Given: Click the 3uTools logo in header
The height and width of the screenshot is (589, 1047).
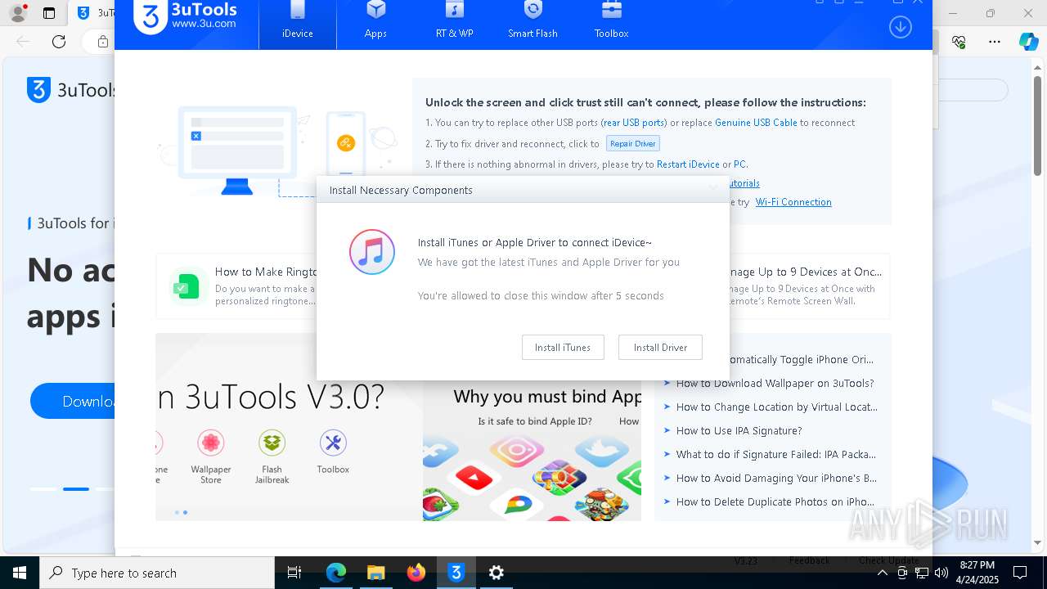Looking at the screenshot, I should 186,17.
